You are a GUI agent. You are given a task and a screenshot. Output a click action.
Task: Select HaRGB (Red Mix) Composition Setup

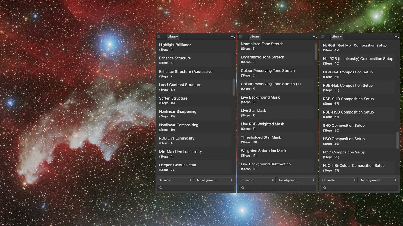pos(357,47)
